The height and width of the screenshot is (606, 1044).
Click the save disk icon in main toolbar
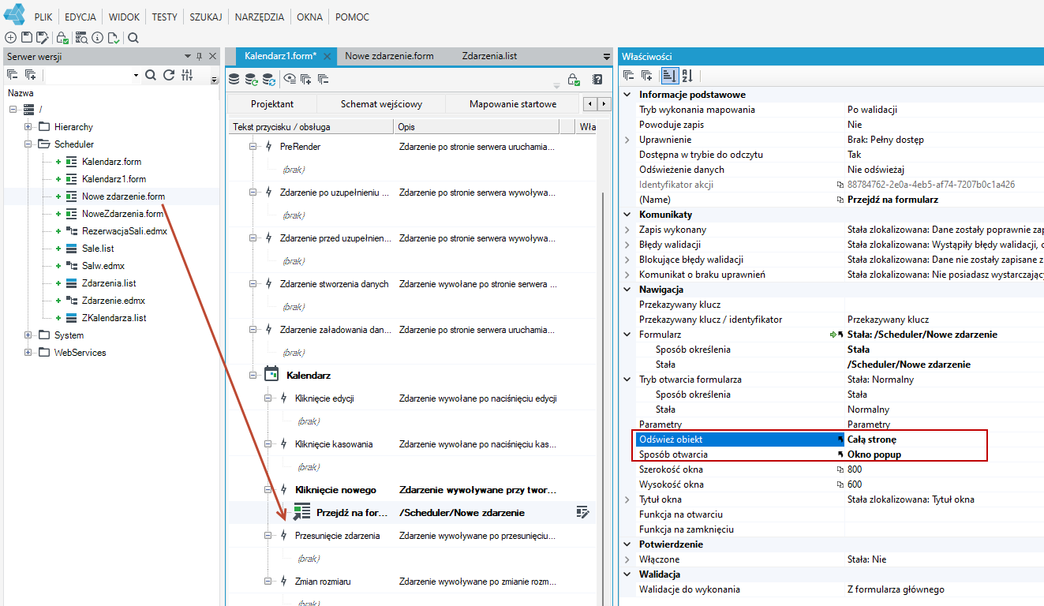coord(27,37)
